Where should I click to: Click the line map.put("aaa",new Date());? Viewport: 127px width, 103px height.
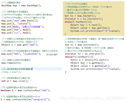click(20, 21)
